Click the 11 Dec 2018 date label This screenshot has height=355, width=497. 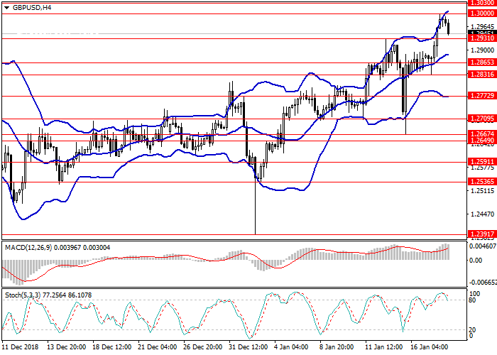(20, 347)
